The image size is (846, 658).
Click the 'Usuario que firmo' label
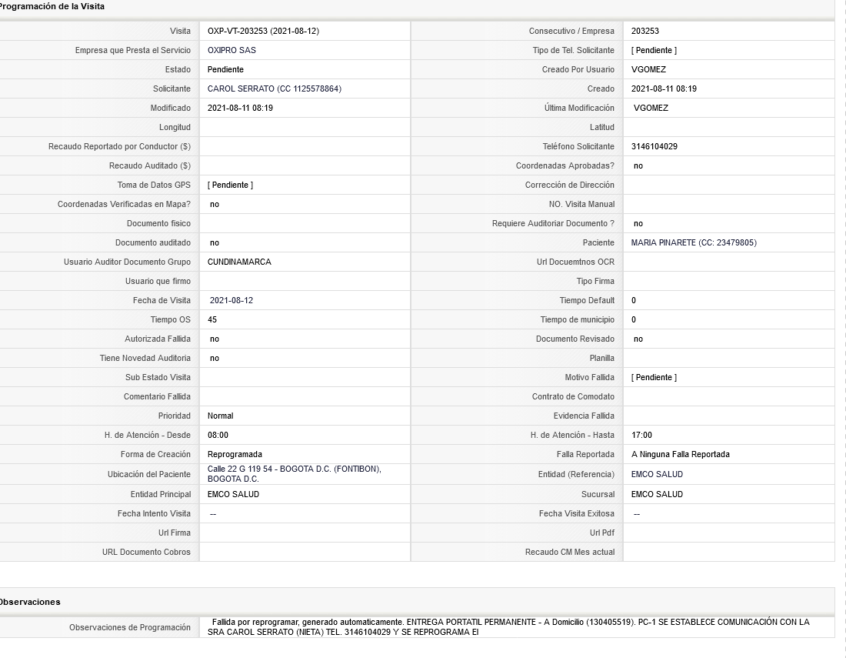click(158, 281)
